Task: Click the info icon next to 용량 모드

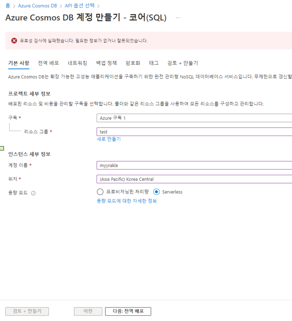Action: pos(33,193)
